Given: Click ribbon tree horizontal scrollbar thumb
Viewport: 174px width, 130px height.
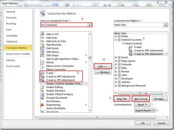Looking at the screenshot, I should point(140,93).
